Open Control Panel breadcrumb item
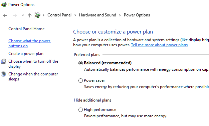The width and height of the screenshot is (209, 126). pos(59,15)
